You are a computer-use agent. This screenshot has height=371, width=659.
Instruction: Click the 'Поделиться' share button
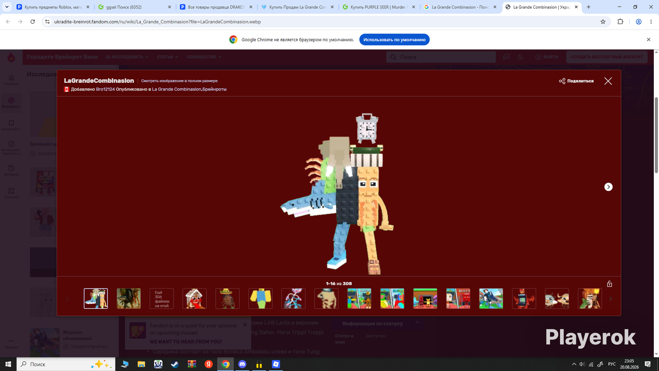(576, 81)
